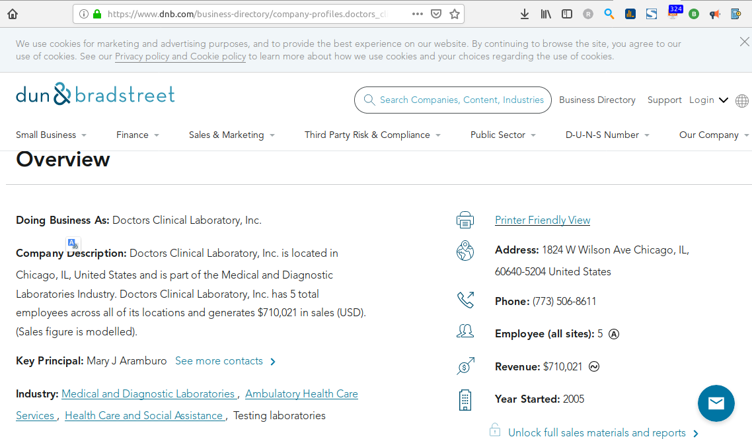Open See more contacts
Viewport: 752px width, 439px height.
[x=225, y=361]
